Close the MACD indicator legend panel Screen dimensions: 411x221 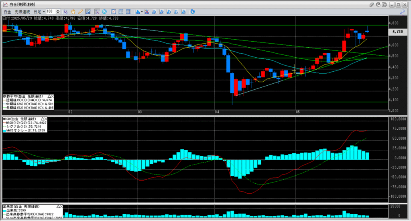pyautogui.click(x=46, y=119)
